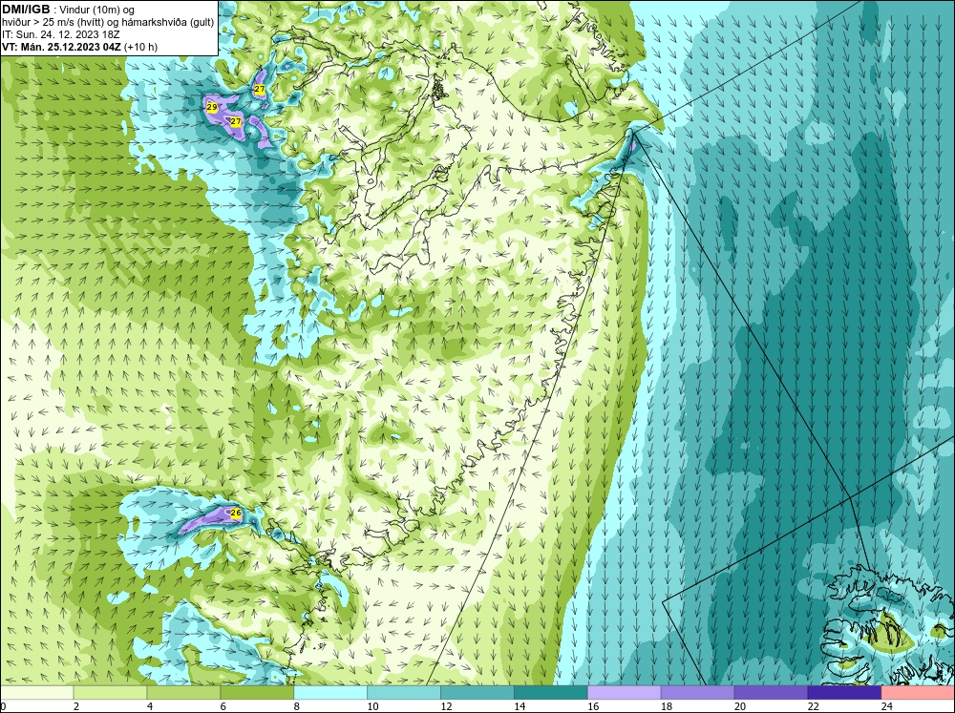Pick the 12–14 m/s teal legend swatch

(477, 693)
